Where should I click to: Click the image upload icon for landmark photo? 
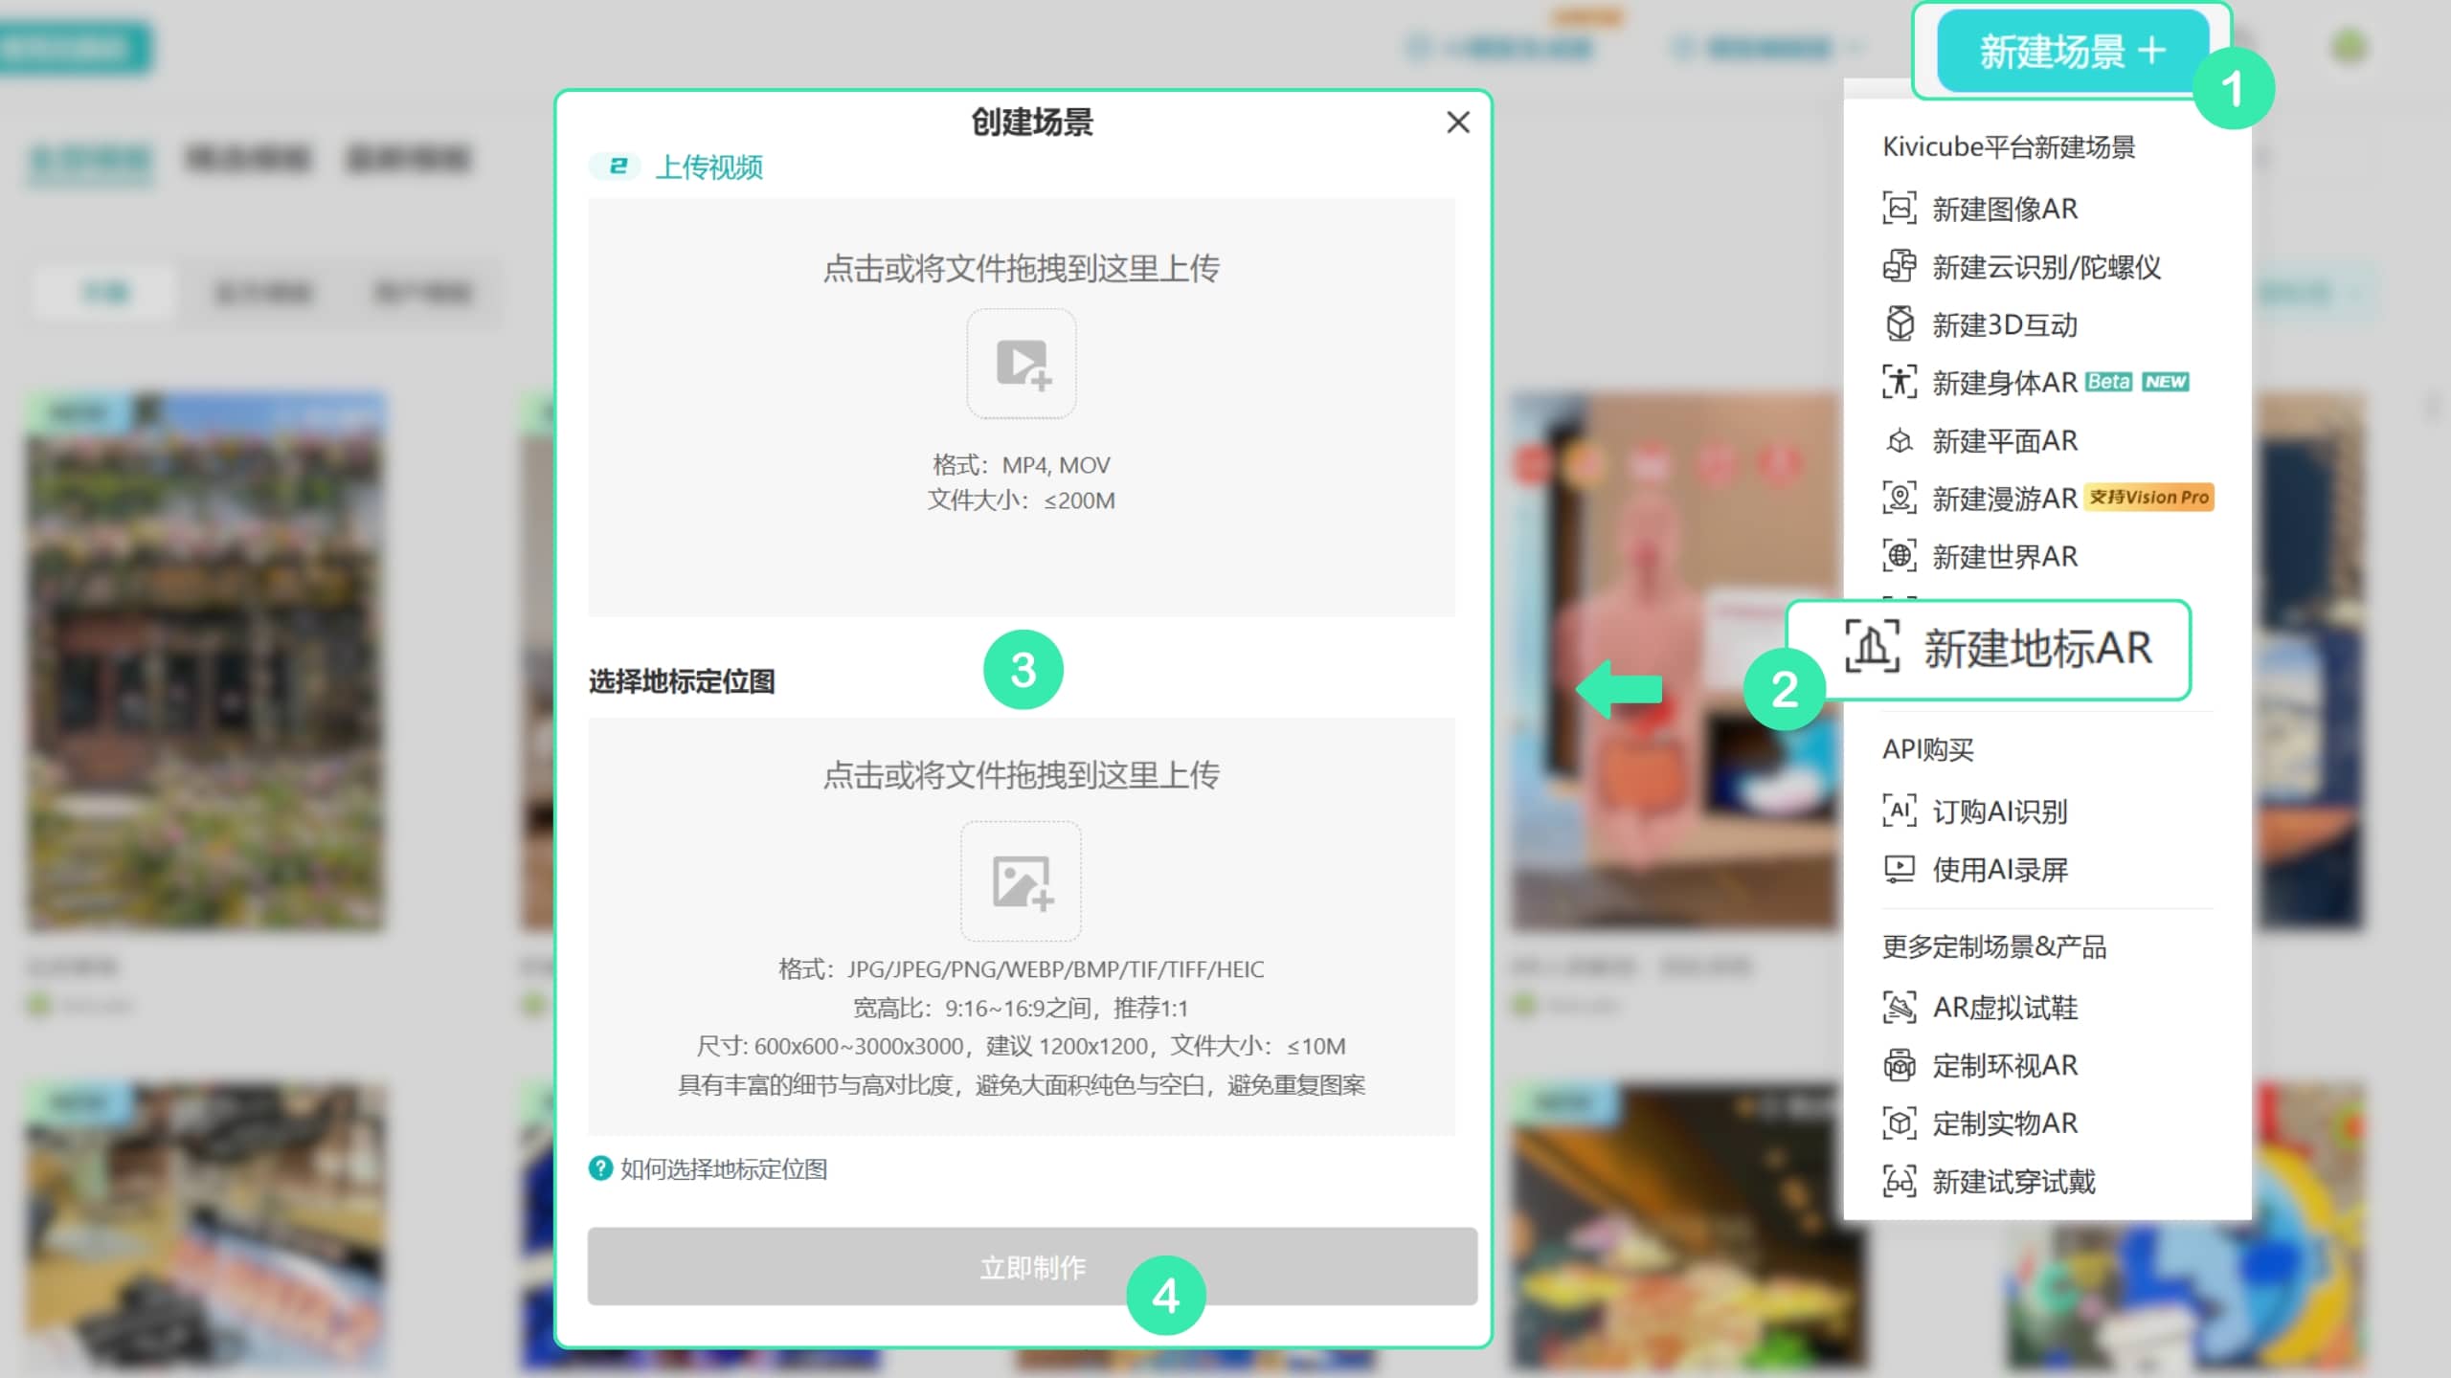coord(1022,881)
